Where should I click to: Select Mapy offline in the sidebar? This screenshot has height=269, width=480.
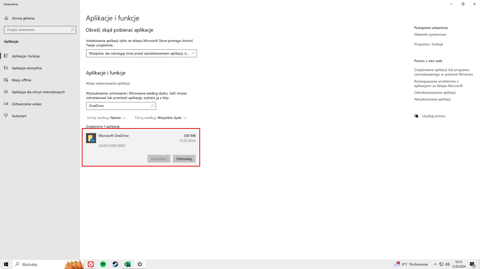tap(22, 80)
